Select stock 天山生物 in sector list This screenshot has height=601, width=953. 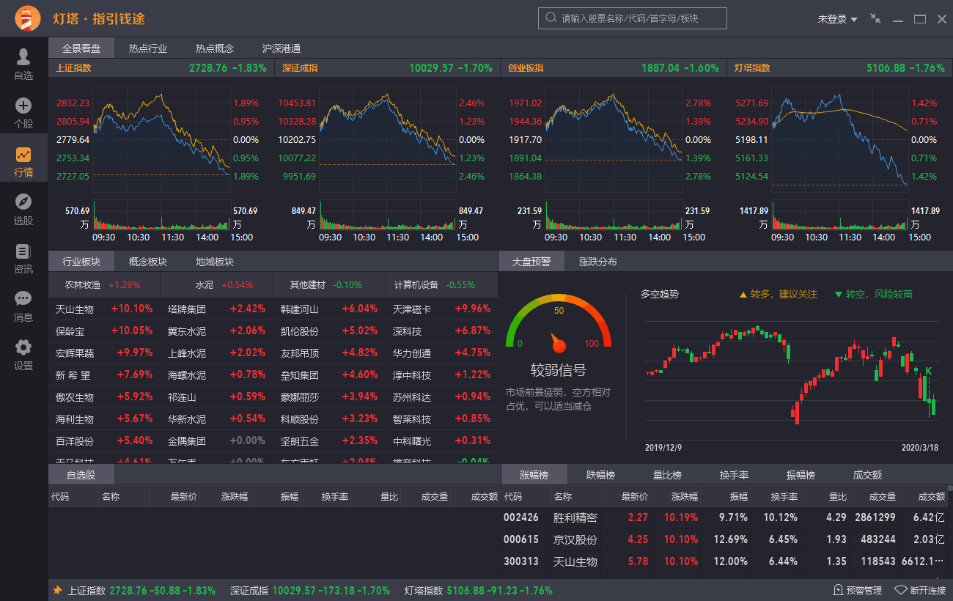(x=104, y=309)
